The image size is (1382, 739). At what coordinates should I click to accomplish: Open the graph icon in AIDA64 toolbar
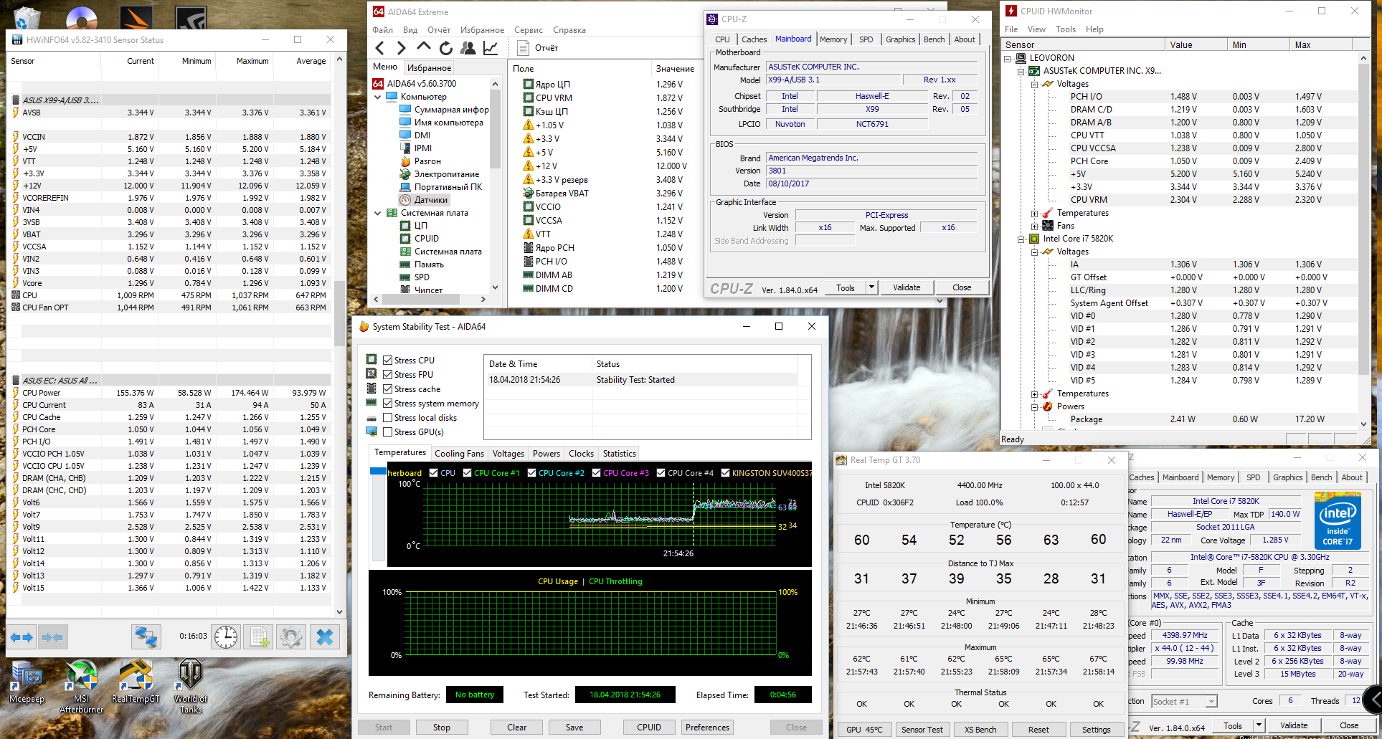(491, 48)
